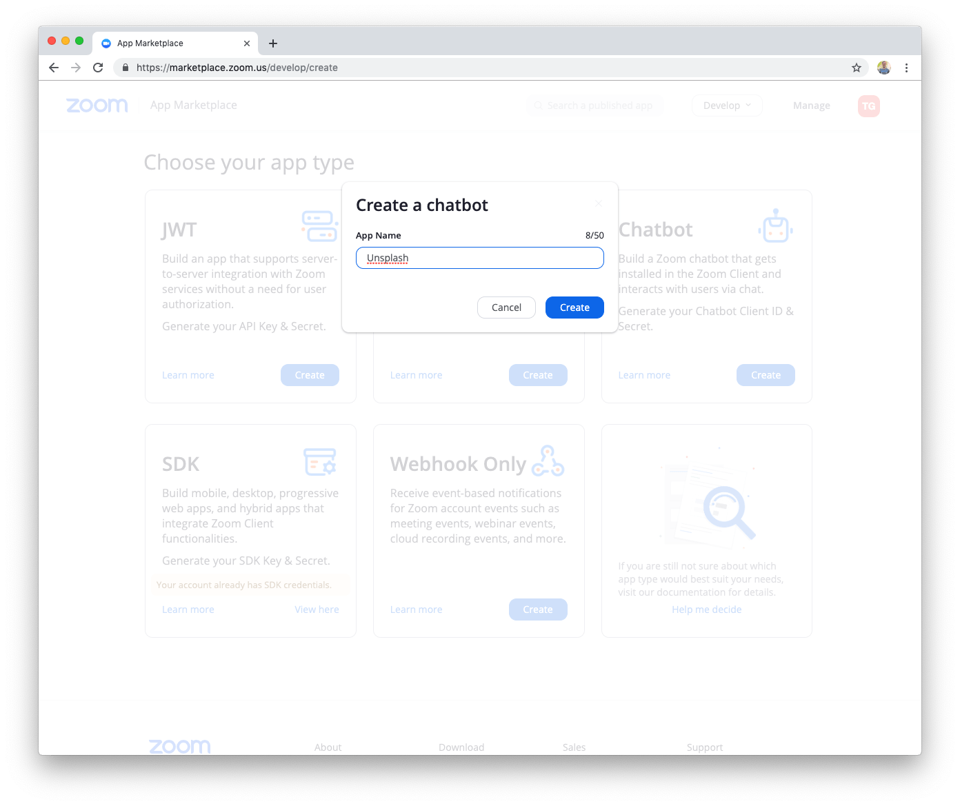Cancel the chatbot creation dialog
Viewport: 960px width, 806px height.
pos(506,308)
